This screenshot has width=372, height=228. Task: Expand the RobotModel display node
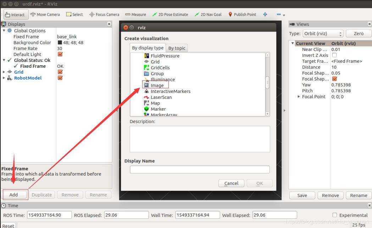pyautogui.click(x=4, y=78)
